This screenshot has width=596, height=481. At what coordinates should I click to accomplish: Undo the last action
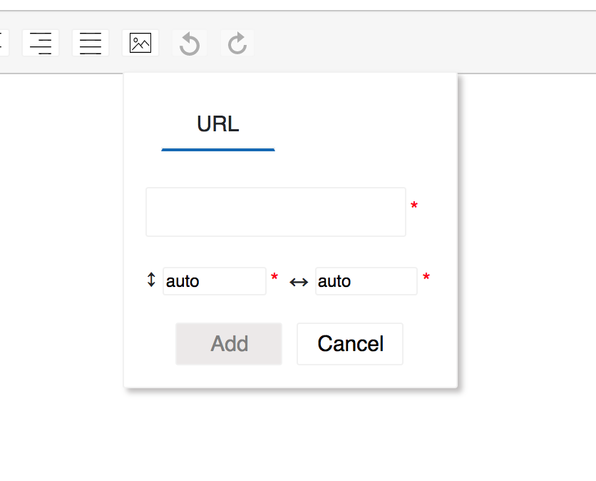coord(190,43)
